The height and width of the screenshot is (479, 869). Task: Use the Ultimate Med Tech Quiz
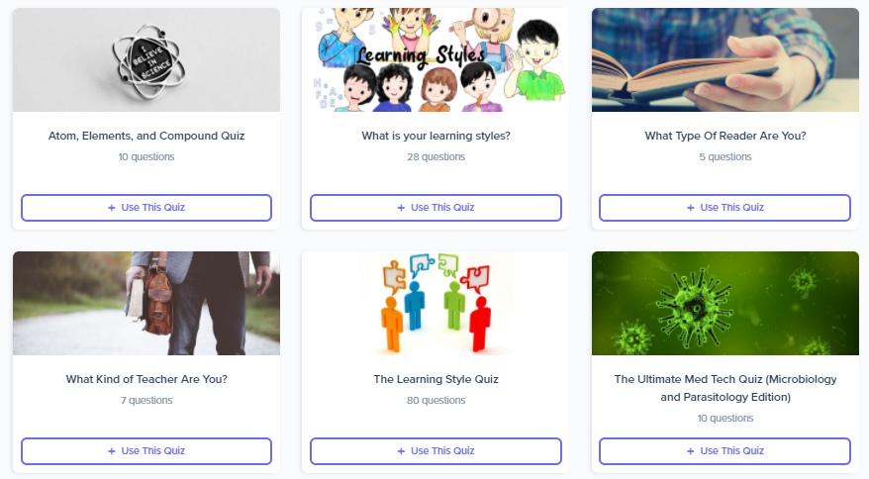[x=724, y=451]
